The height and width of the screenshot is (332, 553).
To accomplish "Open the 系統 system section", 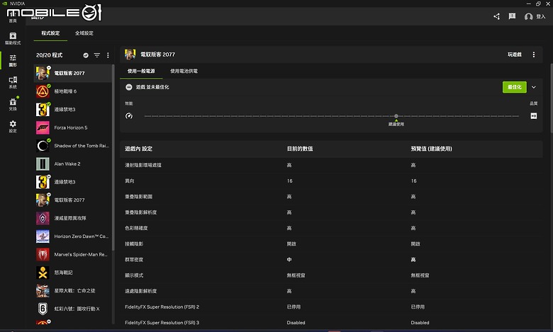I will (x=13, y=82).
